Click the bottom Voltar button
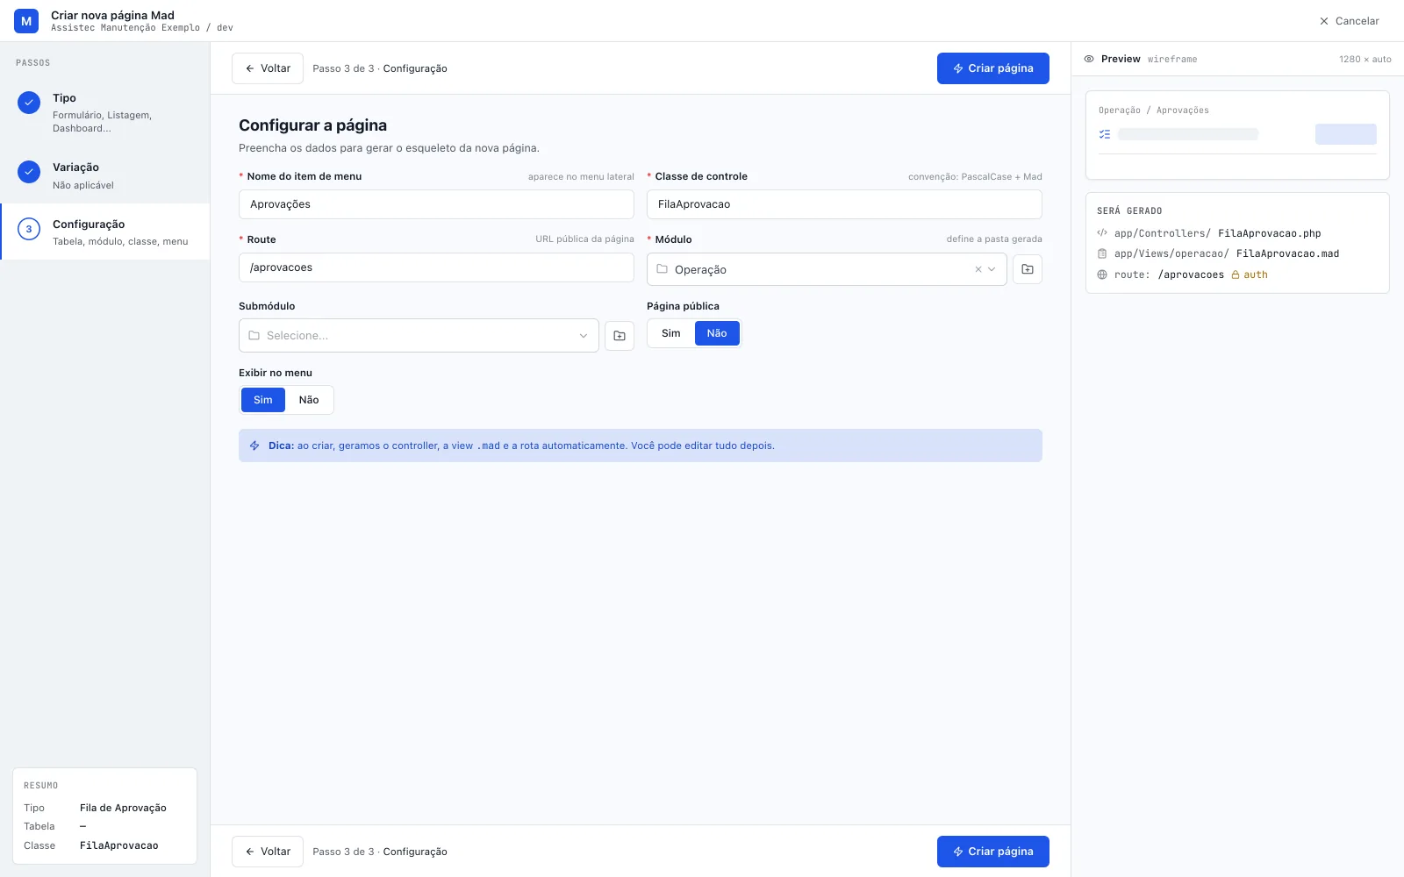 point(268,852)
